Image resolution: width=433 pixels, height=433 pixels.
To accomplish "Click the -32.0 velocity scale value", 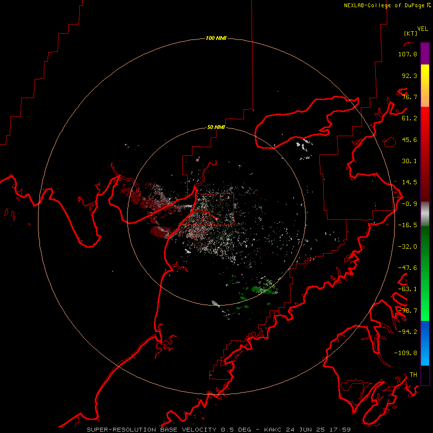I will pos(408,247).
